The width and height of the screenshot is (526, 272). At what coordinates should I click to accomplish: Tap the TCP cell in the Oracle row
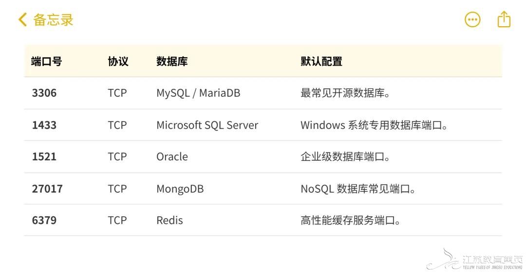pyautogui.click(x=117, y=157)
